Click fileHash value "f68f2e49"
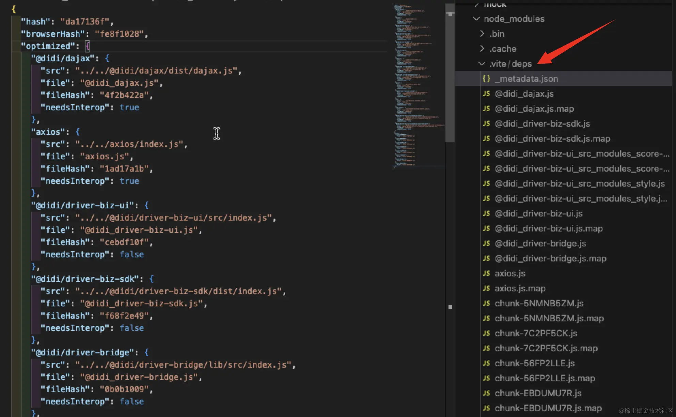Screen dimensions: 676x417 [124, 316]
